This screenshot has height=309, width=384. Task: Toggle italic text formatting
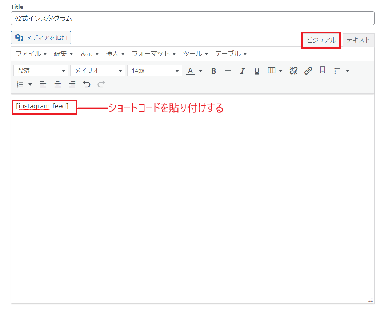tap(243, 71)
